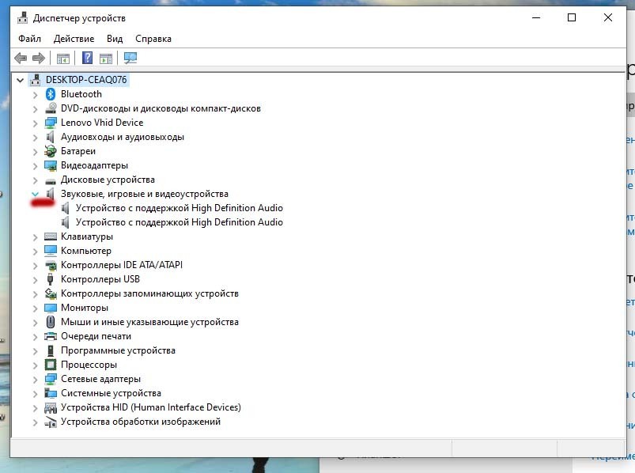Screen dimensions: 635x473
Task: Click the DVD drive category icon
Action: (51, 108)
